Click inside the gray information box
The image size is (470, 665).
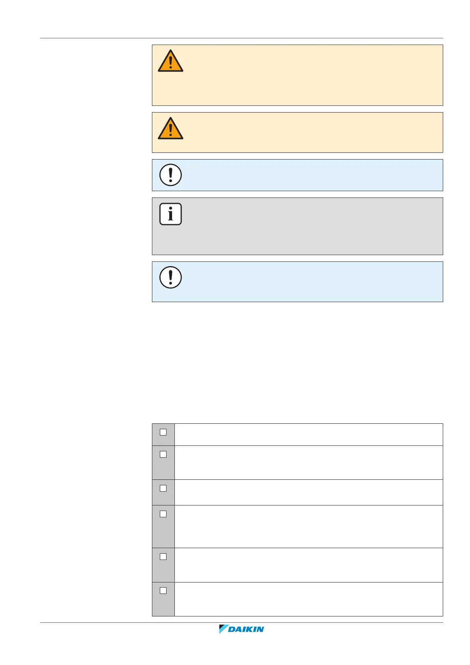point(308,226)
